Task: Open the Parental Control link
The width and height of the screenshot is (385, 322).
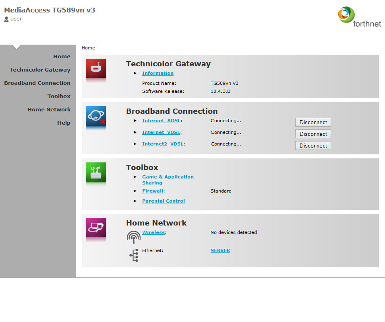Action: [x=164, y=201]
